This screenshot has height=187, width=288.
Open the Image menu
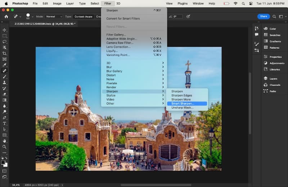click(57, 4)
